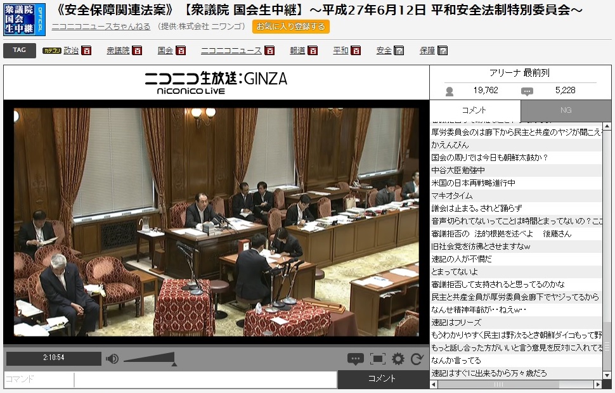Click the viewer count person icon
Screen dimensions: 615x393
tap(450, 91)
